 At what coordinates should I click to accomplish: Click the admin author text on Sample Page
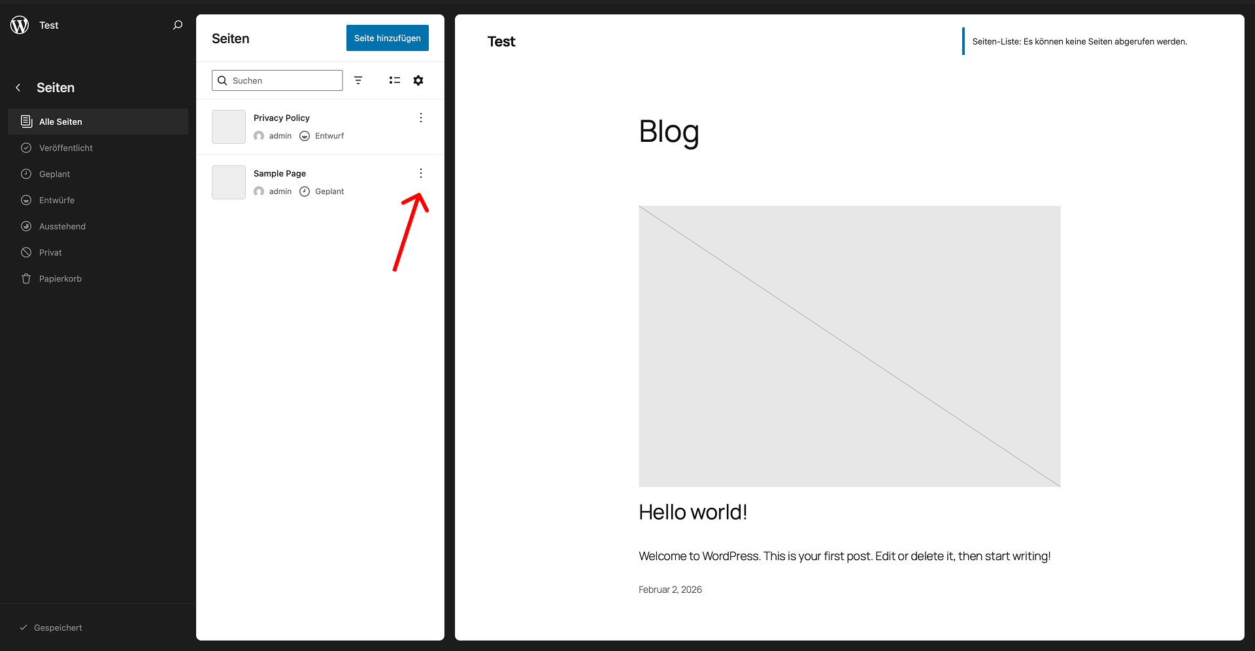[x=280, y=192]
